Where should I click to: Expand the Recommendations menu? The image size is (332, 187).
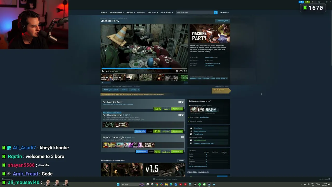click(116, 12)
